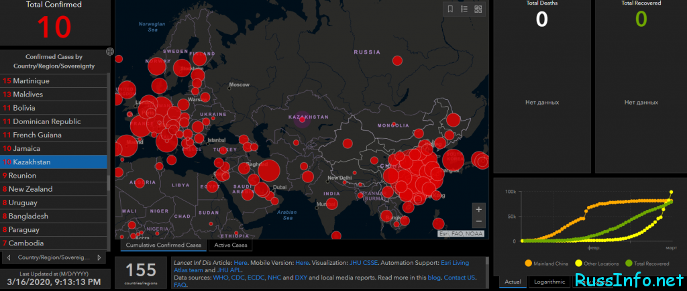687x291 pixels.
Task: Click the Total Deaths value 0
Action: click(x=542, y=19)
